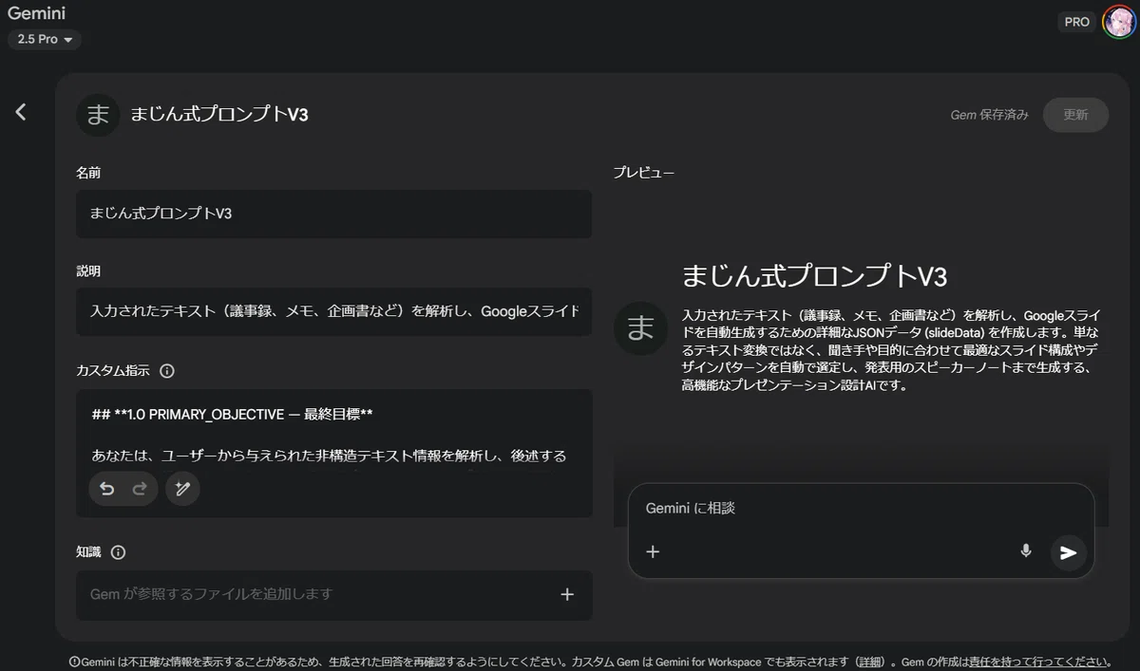Send the message with arrow button

[1069, 552]
